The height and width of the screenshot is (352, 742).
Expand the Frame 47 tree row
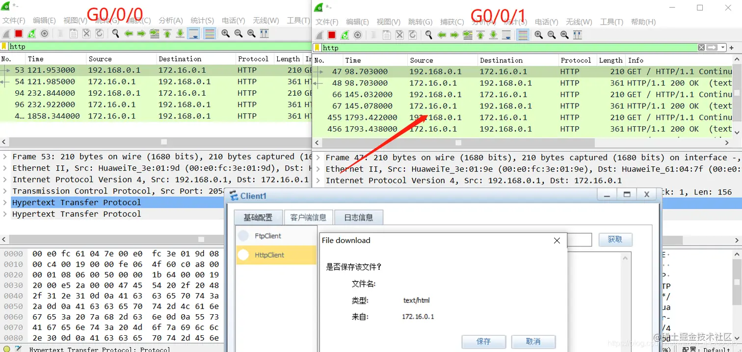(x=318, y=158)
